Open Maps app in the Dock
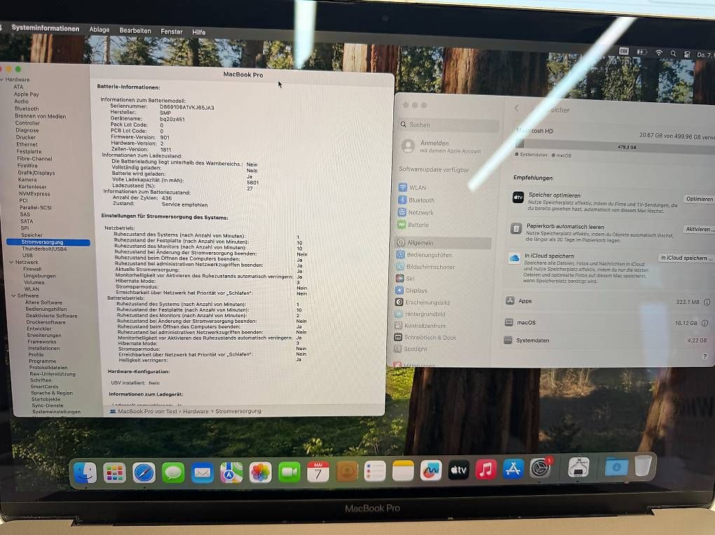715x535 pixels. point(231,473)
